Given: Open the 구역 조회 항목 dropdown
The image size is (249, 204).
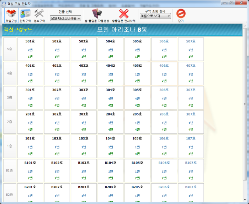Looking at the screenshot, I should [155, 16].
